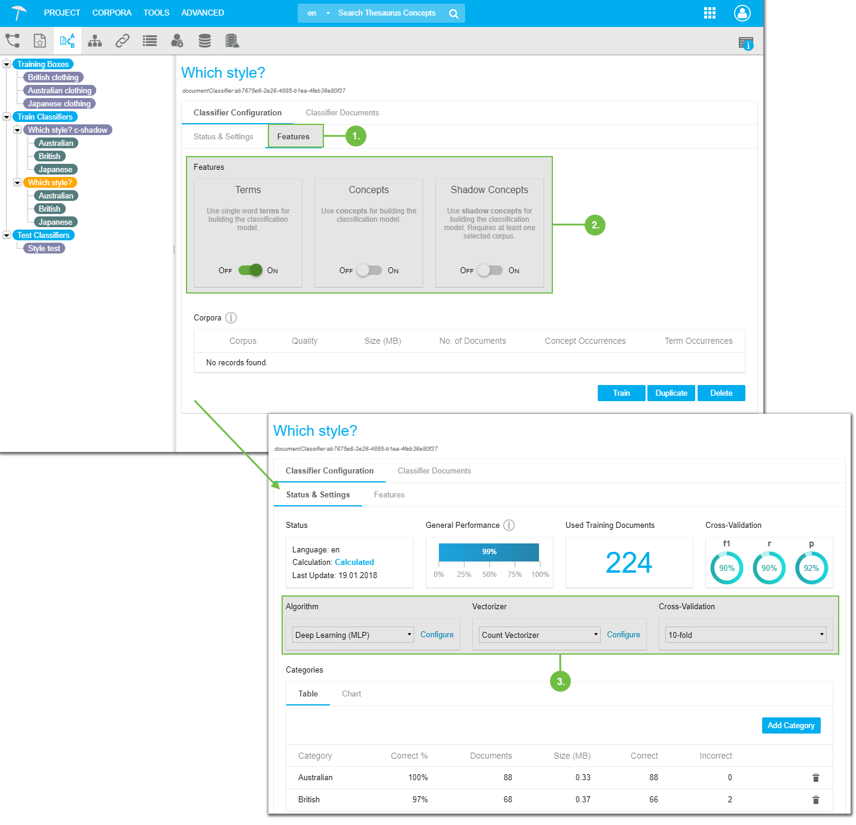
Task: Click the Add Category button
Action: (x=790, y=725)
